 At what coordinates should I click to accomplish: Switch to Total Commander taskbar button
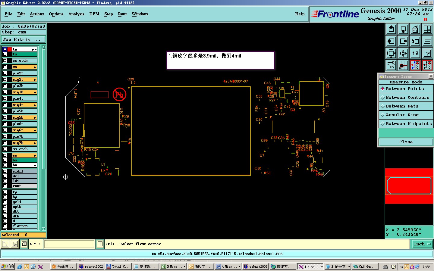pyautogui.click(x=118, y=266)
